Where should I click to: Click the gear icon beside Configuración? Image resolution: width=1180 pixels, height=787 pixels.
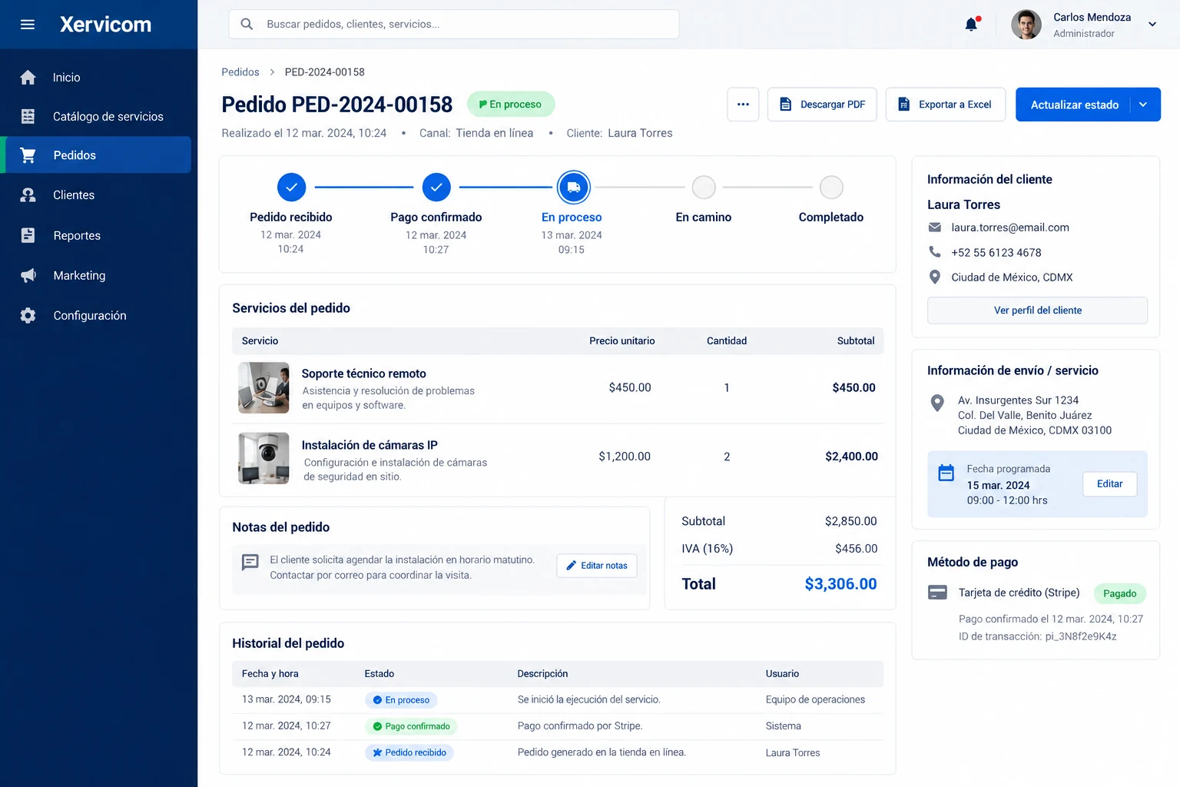(28, 316)
